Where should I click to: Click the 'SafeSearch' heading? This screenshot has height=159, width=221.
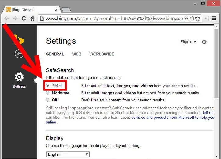pyautogui.click(x=60, y=70)
